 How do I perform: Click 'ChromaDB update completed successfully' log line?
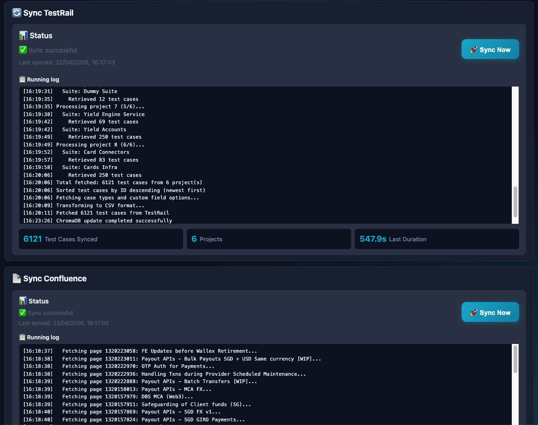click(98, 221)
